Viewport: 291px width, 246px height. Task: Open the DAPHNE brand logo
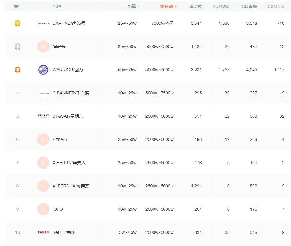(43, 23)
